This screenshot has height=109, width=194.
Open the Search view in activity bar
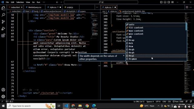tap(3, 15)
